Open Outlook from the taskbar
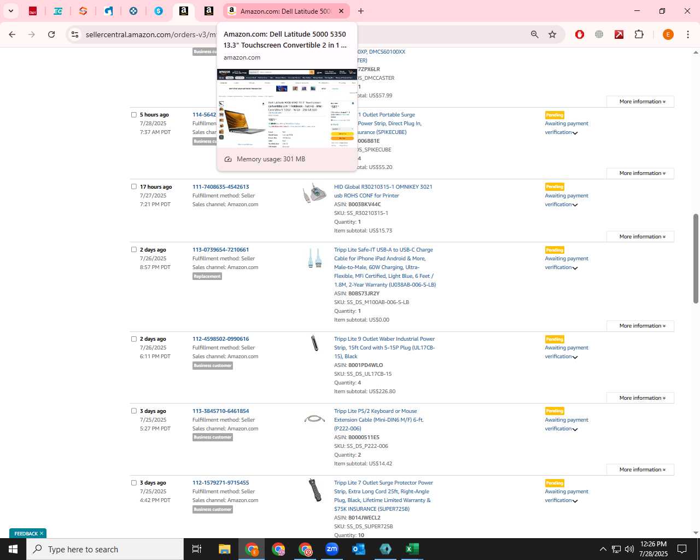Viewport: 700px width, 560px height. (359, 549)
